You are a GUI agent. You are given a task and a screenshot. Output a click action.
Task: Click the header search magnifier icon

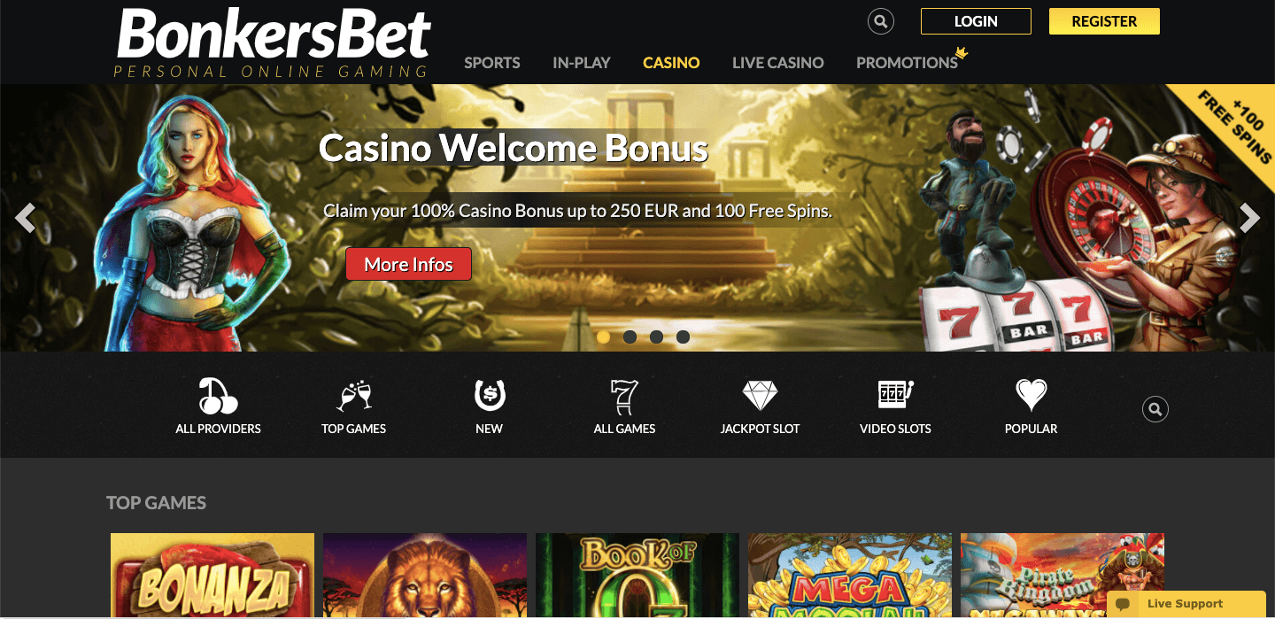click(880, 21)
